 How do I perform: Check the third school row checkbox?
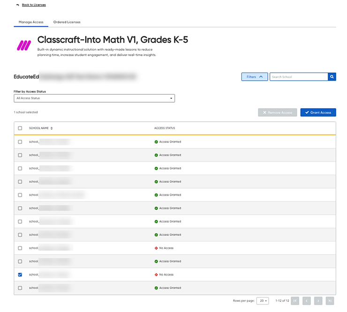point(20,169)
